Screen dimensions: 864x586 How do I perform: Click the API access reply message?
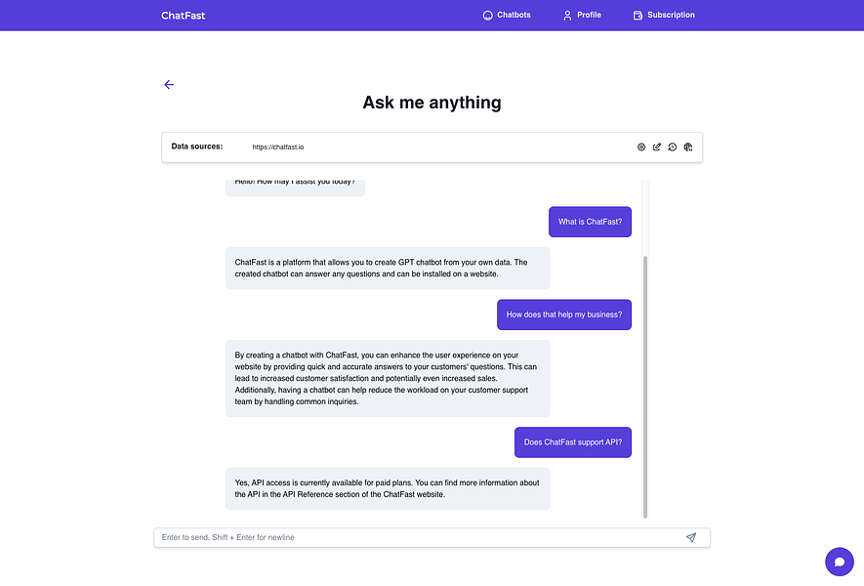click(388, 488)
